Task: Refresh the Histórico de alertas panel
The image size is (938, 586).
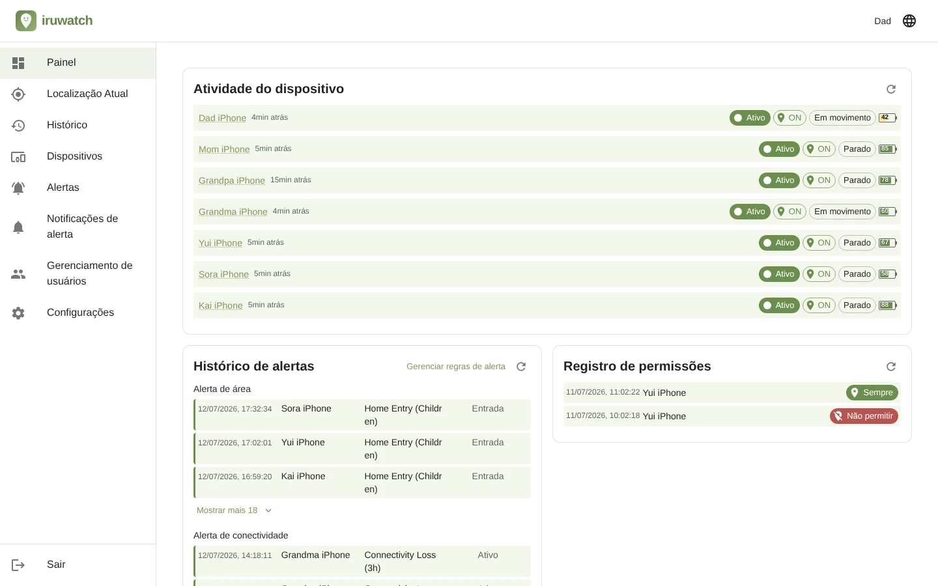Action: click(521, 367)
